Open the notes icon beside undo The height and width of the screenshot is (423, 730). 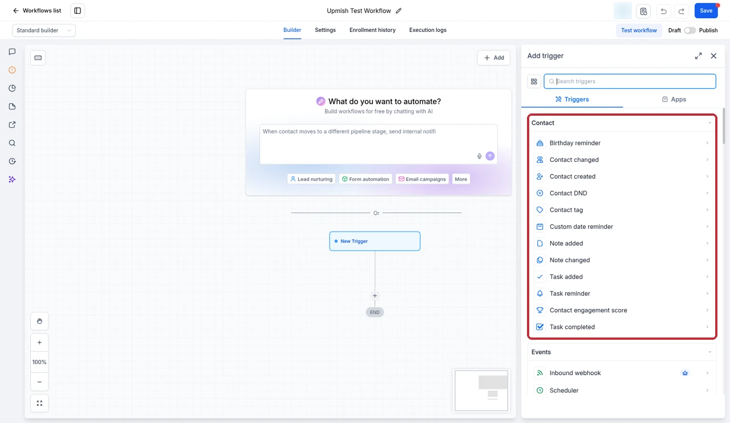644,11
